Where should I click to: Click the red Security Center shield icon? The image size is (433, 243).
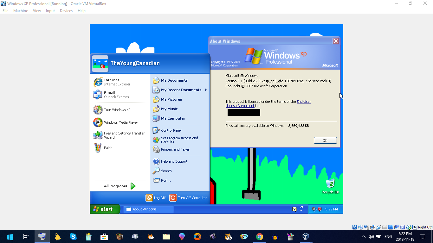point(320,209)
